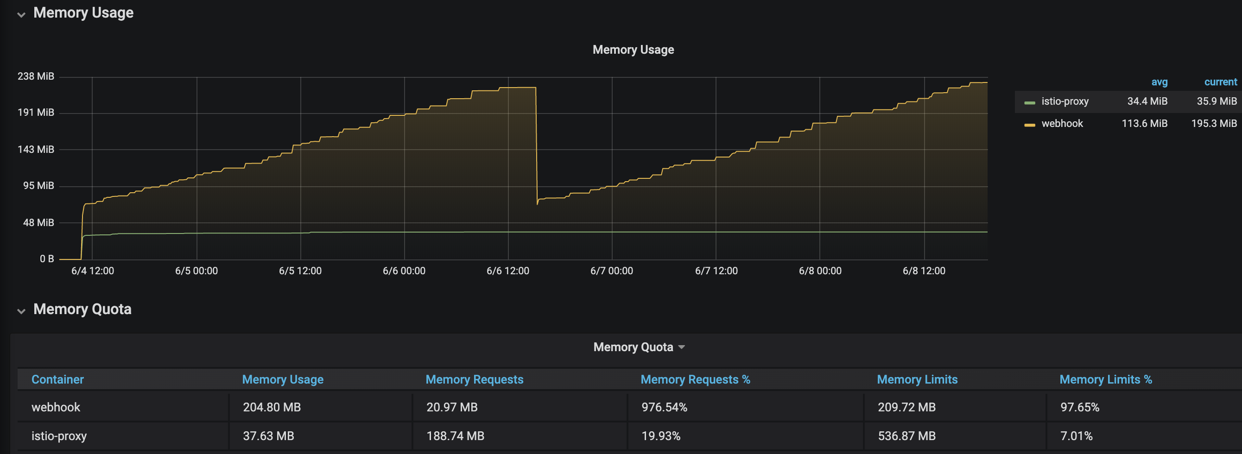This screenshot has width=1242, height=454.
Task: Sort legend by the current column
Action: tap(1220, 82)
